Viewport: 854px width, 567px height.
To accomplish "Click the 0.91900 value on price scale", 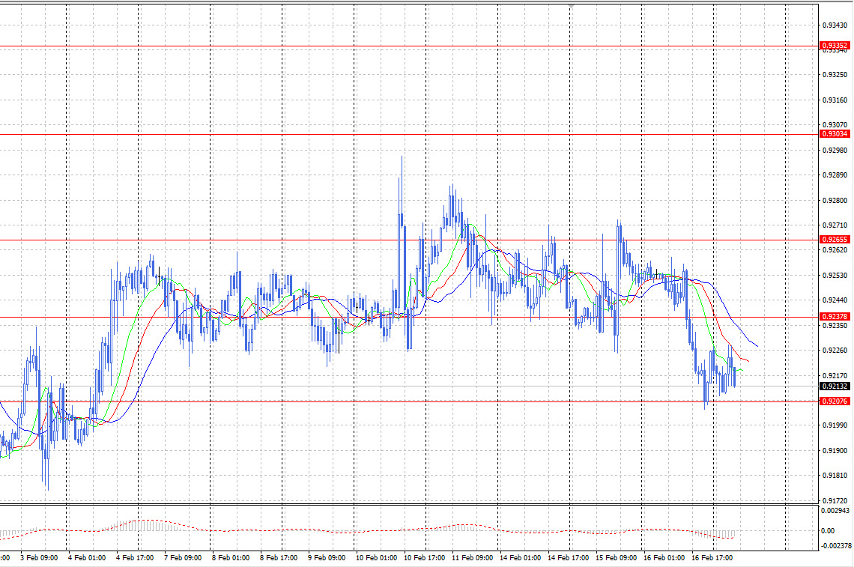I will point(835,450).
